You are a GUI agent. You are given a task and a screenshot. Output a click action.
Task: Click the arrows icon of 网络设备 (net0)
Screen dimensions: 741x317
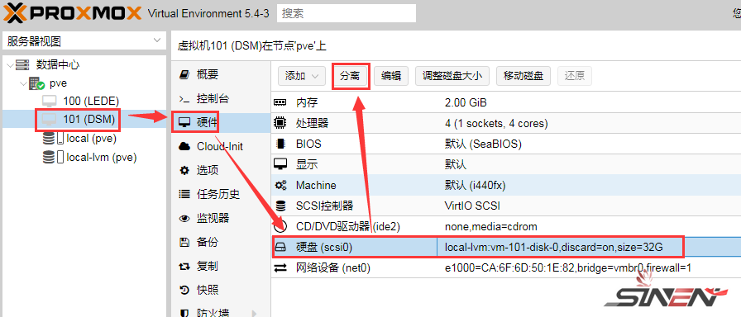coord(280,268)
